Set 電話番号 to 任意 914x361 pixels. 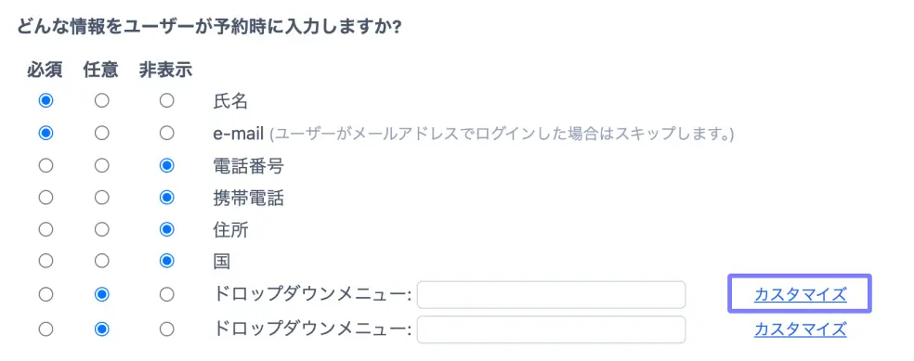coord(102,166)
